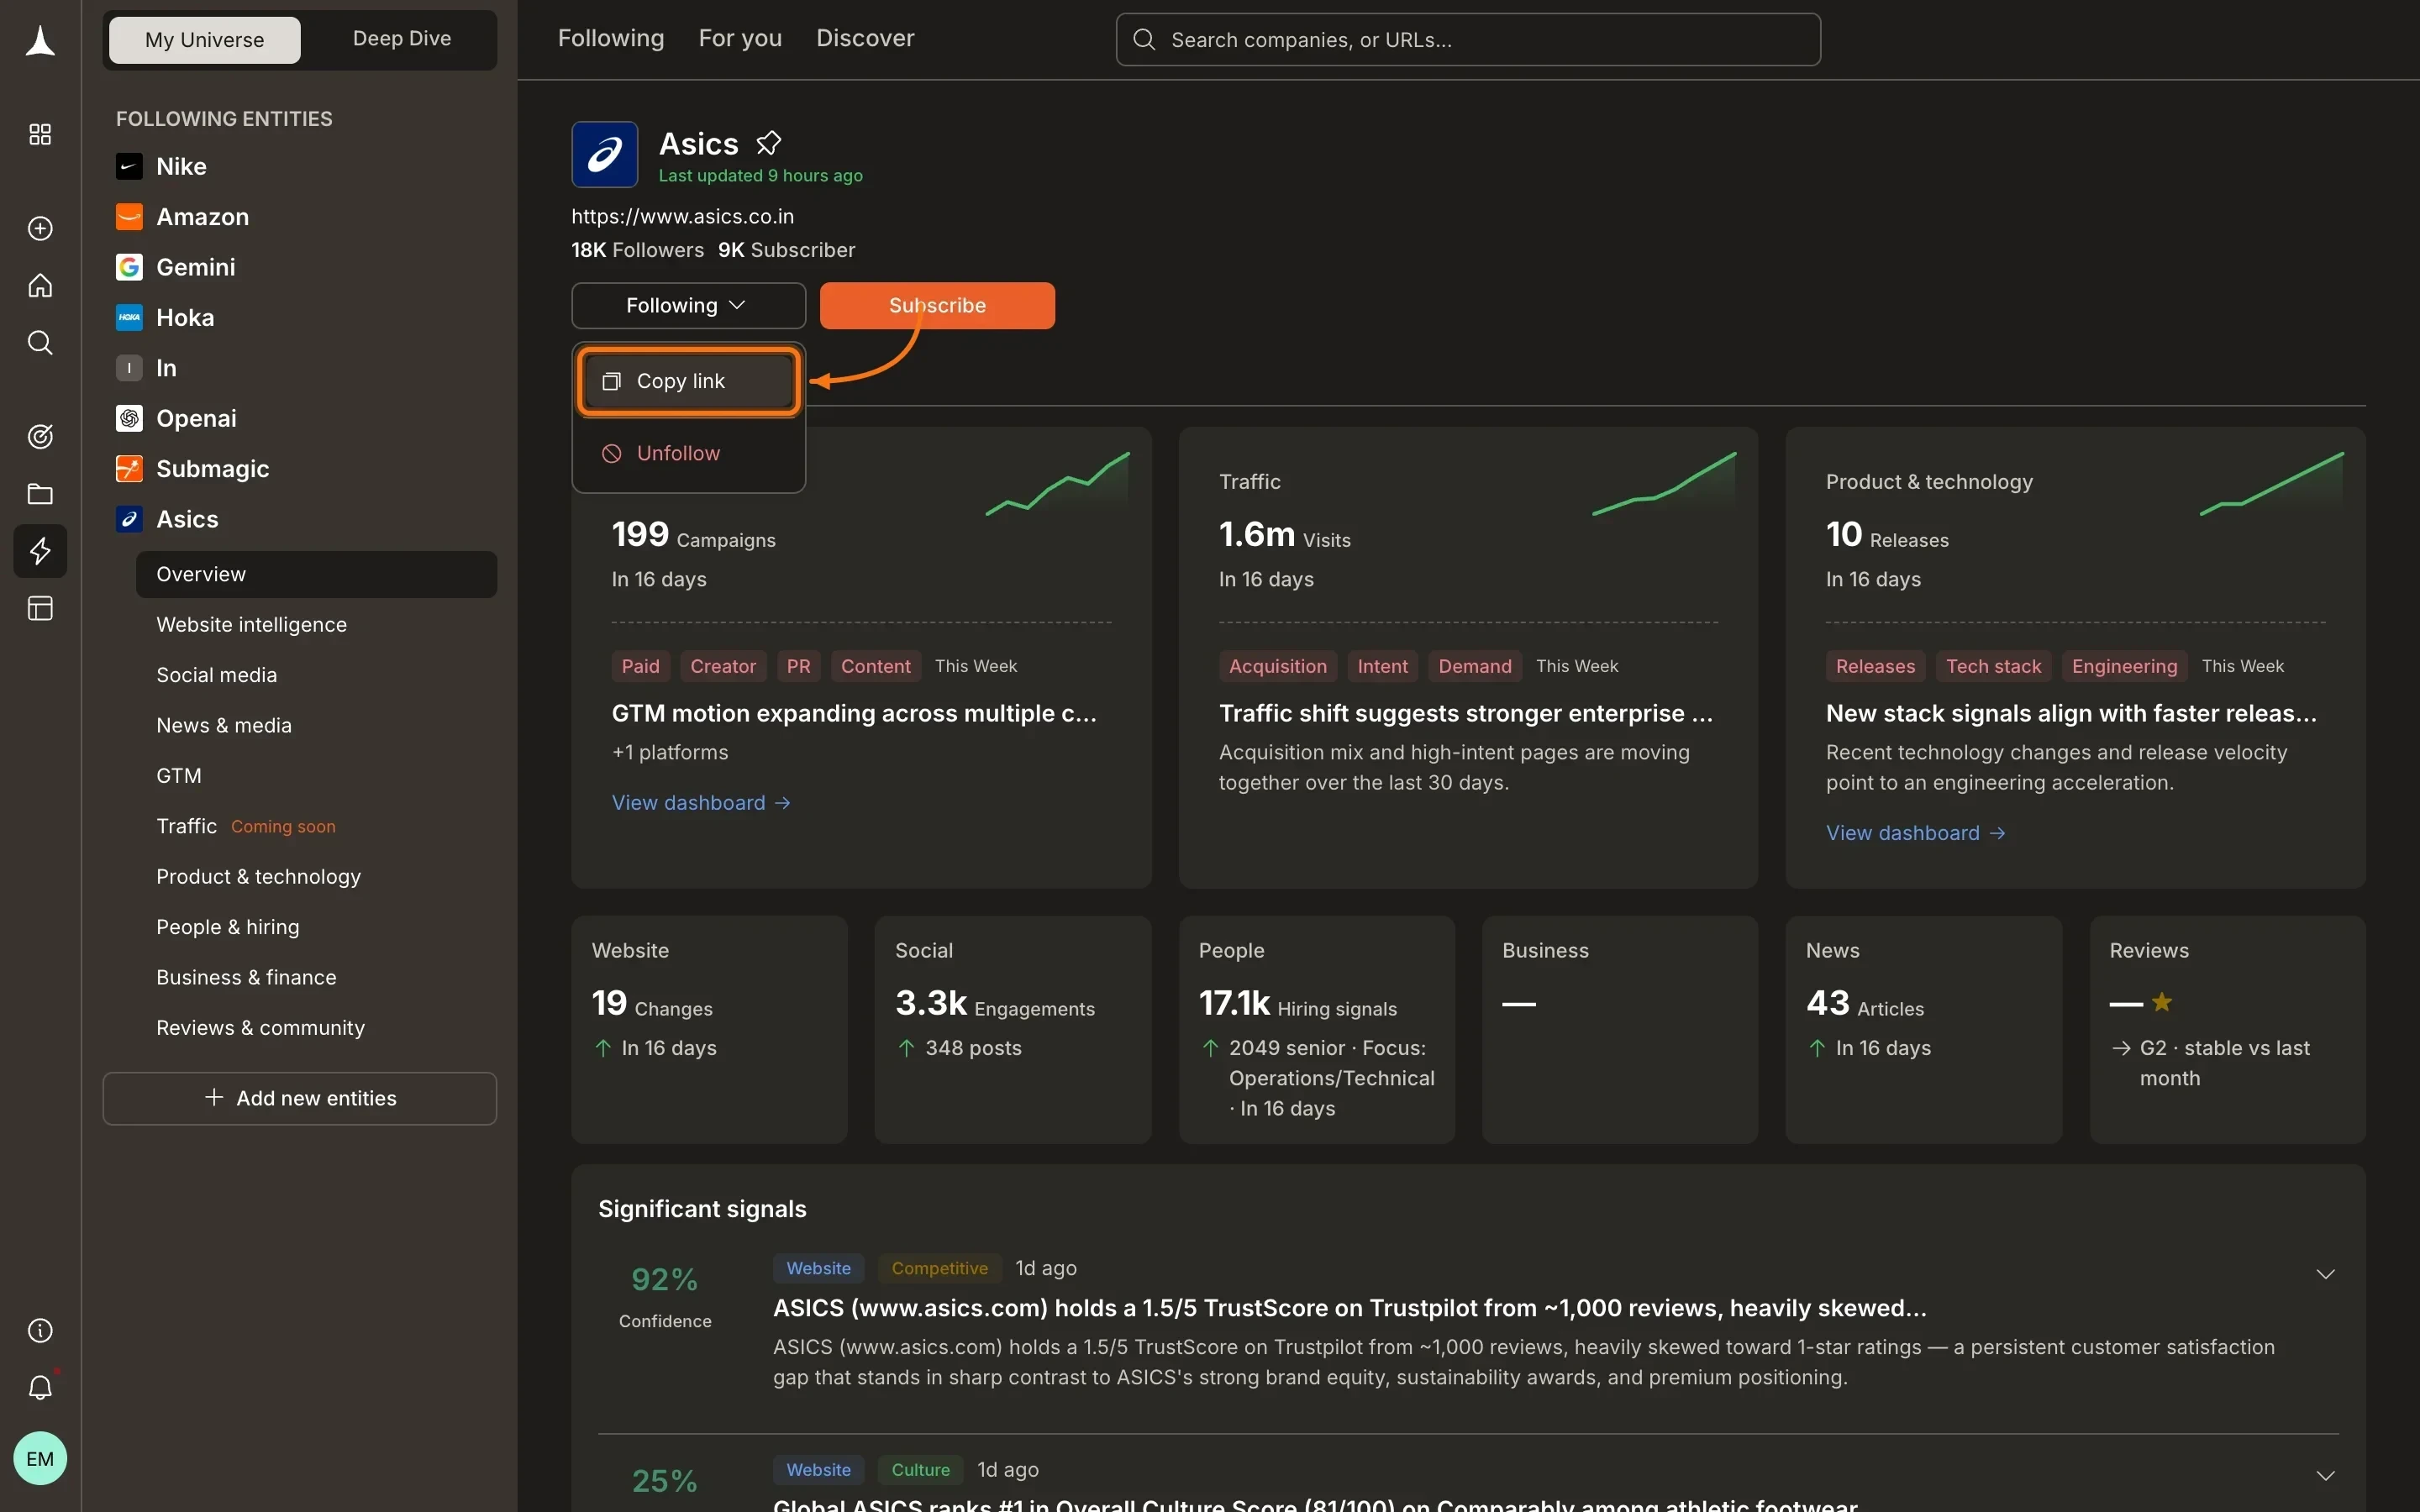Choose Copy link in the dropdown
The image size is (2420, 1512).
point(689,381)
